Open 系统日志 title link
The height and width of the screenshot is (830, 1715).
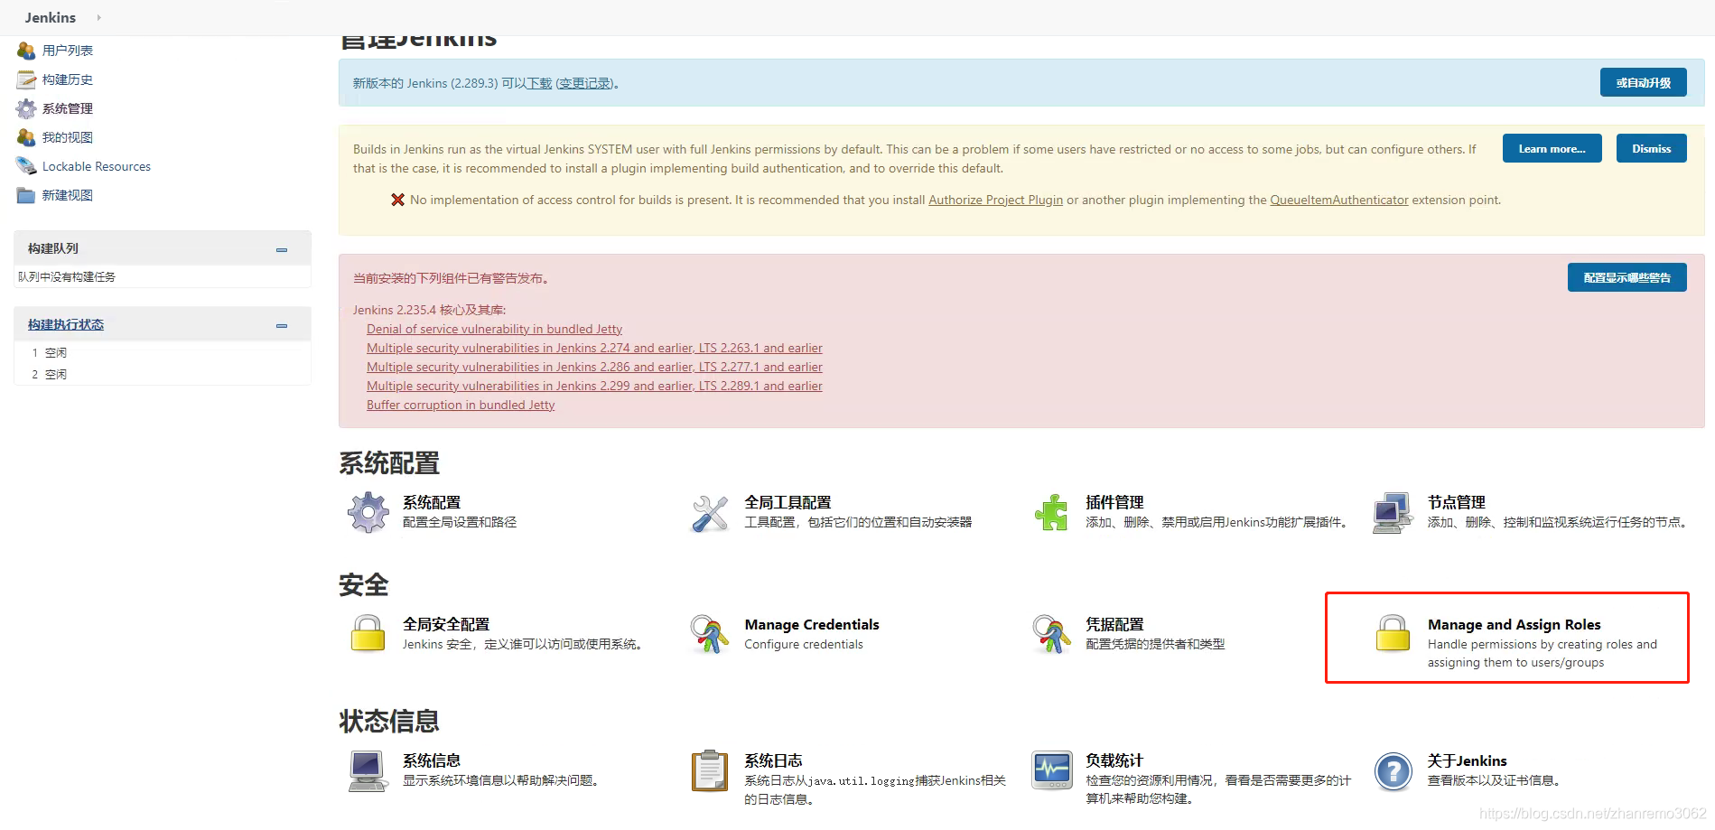(773, 760)
